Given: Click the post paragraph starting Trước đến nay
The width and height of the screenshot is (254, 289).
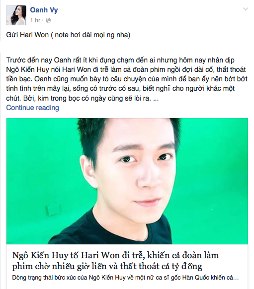Looking at the screenshot, I should [127, 79].
